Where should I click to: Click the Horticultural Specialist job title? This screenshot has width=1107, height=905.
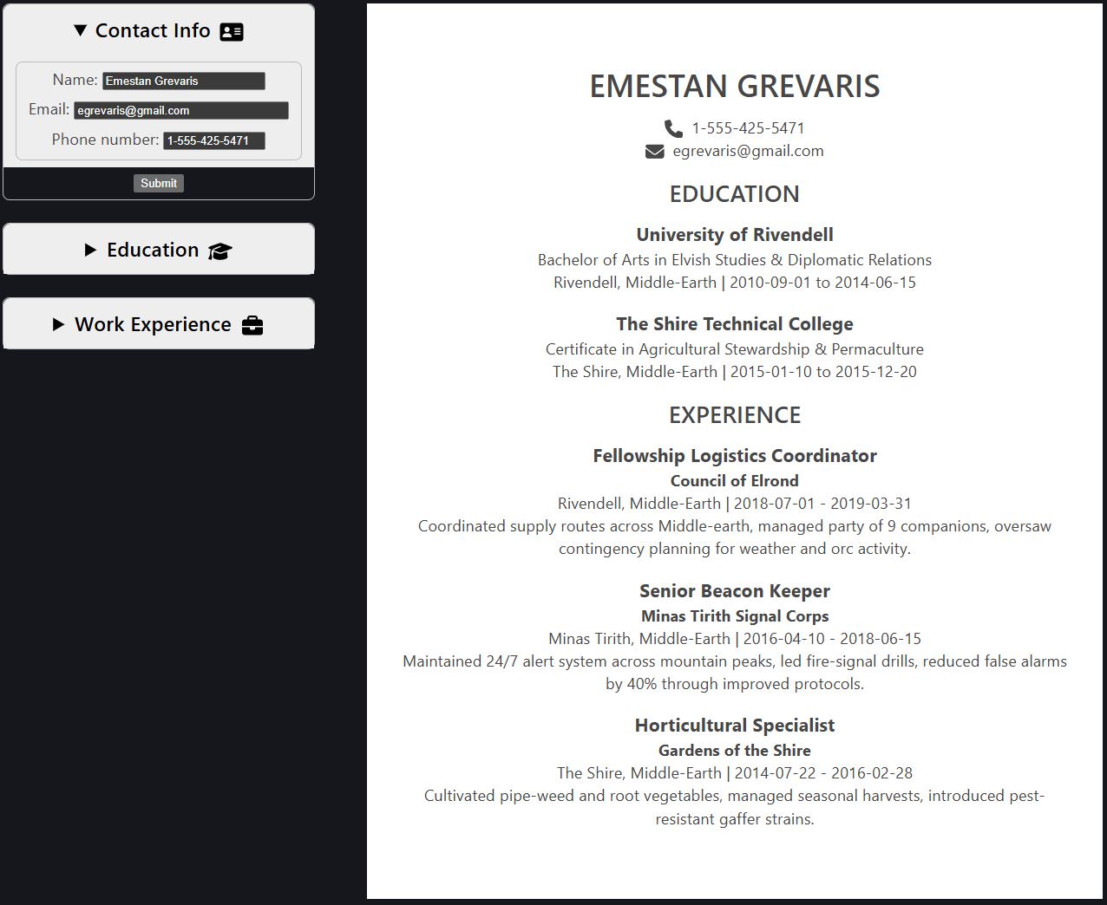(x=734, y=726)
